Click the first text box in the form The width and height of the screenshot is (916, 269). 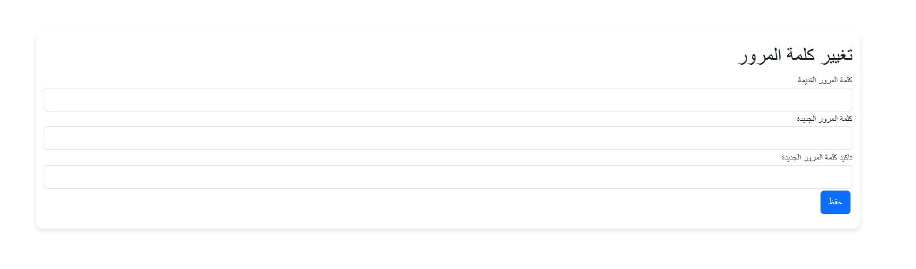point(448,100)
